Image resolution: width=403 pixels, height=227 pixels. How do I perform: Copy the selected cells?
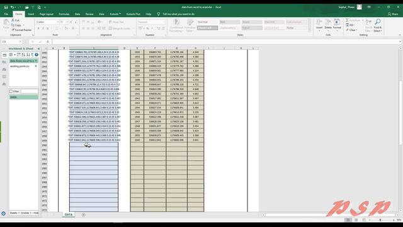tap(16, 25)
